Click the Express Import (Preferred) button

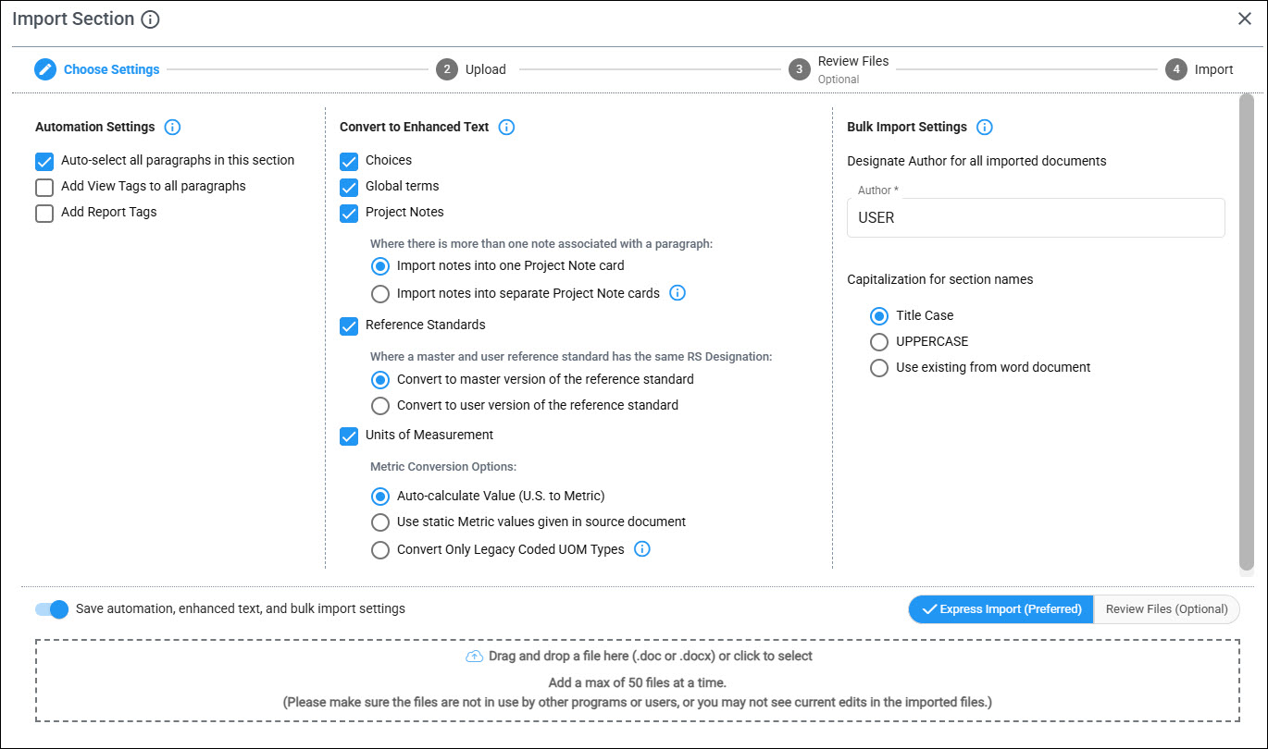pos(1001,609)
